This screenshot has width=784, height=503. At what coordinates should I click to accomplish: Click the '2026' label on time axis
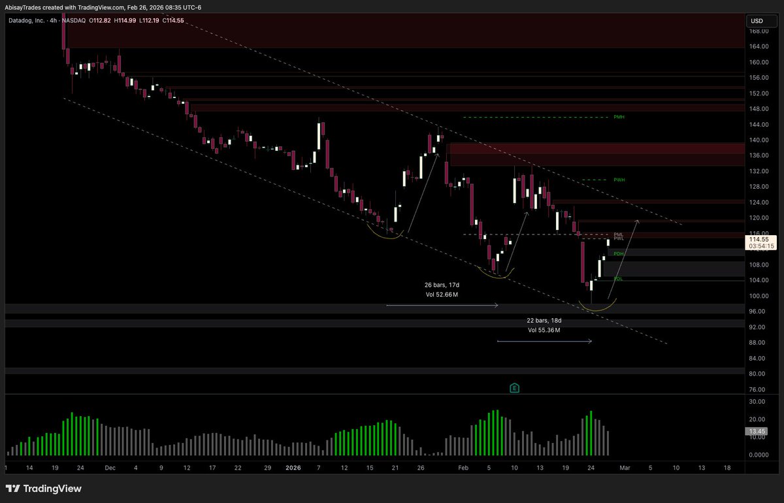click(x=292, y=468)
